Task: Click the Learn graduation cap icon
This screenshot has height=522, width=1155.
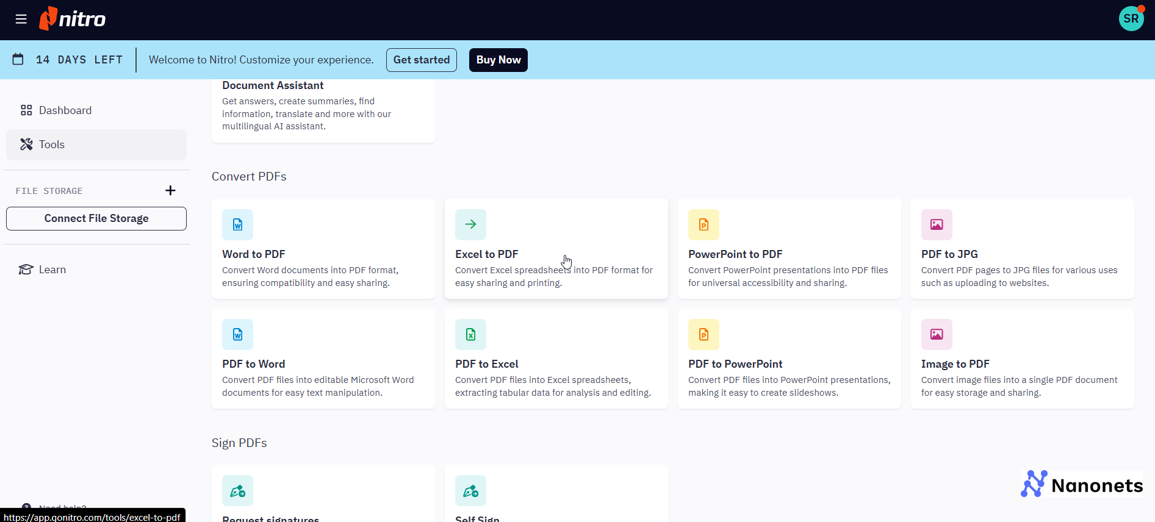Action: tap(26, 270)
